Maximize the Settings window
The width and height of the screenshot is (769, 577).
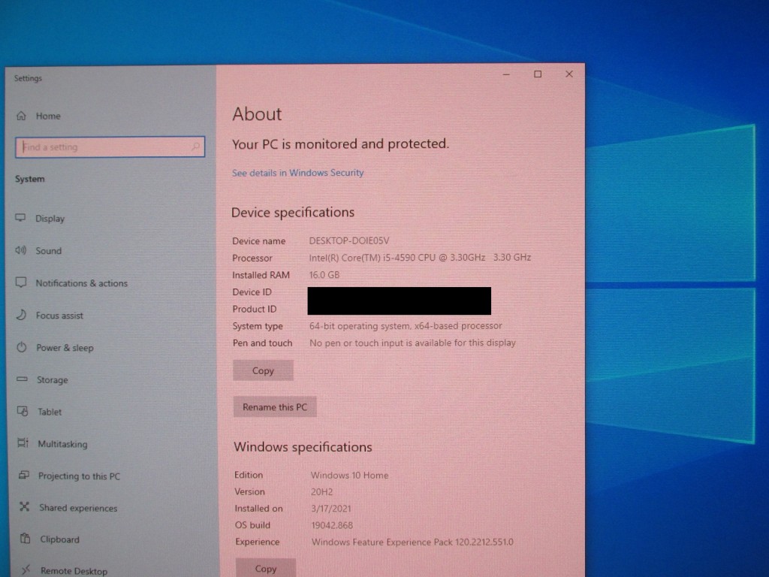click(538, 74)
